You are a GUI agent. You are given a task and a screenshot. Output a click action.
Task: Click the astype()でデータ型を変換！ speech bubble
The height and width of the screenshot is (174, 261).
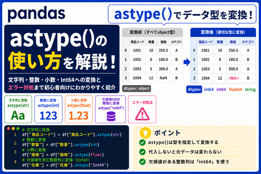(182, 14)
